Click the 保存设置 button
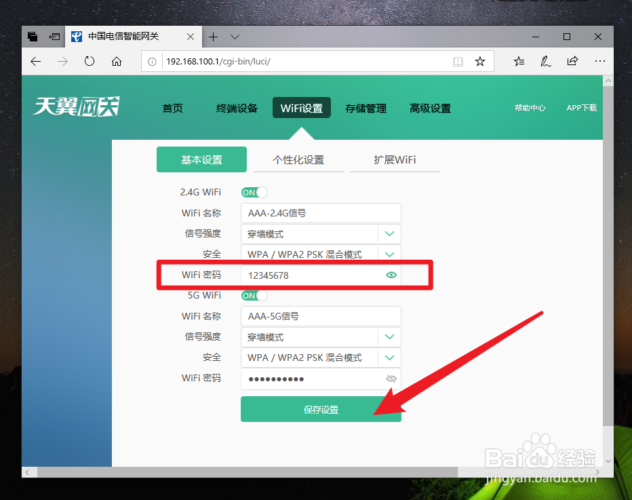The width and height of the screenshot is (632, 500). point(321,409)
